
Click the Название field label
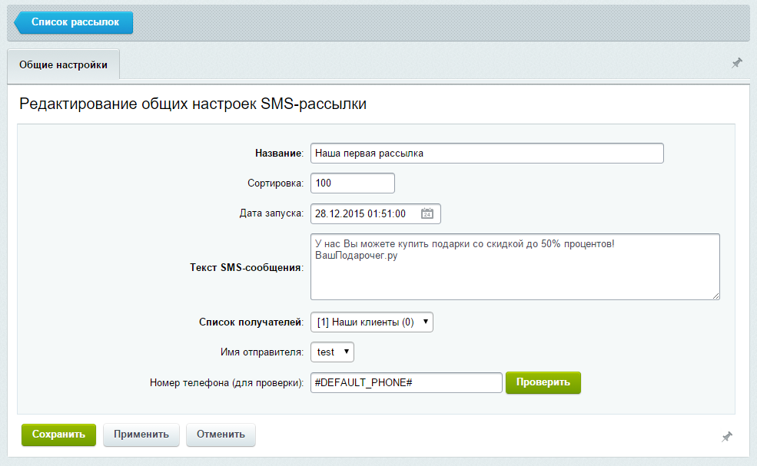(279, 154)
